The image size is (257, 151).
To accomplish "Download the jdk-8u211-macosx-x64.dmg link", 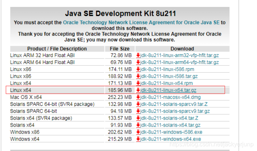I will [x=171, y=97].
